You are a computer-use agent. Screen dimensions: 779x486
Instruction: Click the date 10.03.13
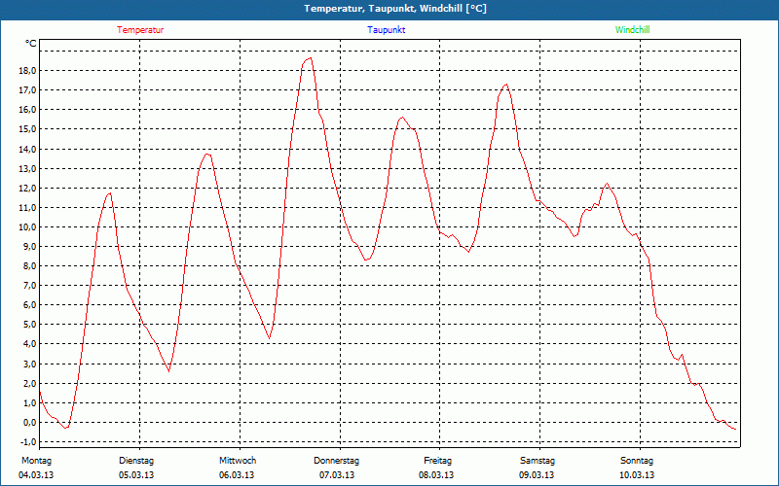coord(637,475)
